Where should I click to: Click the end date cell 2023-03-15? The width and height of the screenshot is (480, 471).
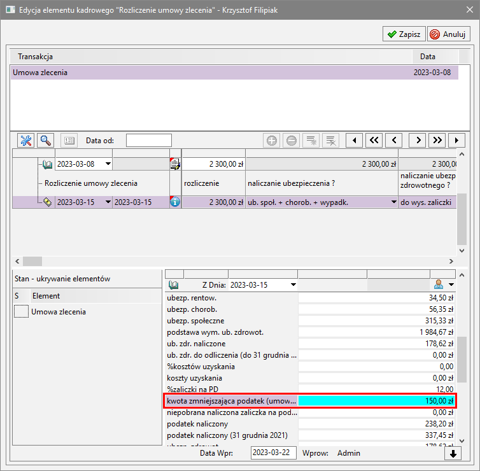[x=141, y=202]
